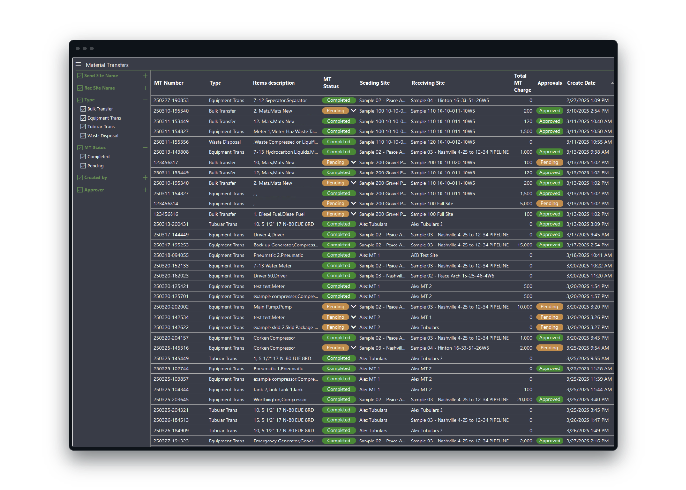The height and width of the screenshot is (490, 686).
Task: Open status dropdown arrow for MT 123456817
Action: 353,162
